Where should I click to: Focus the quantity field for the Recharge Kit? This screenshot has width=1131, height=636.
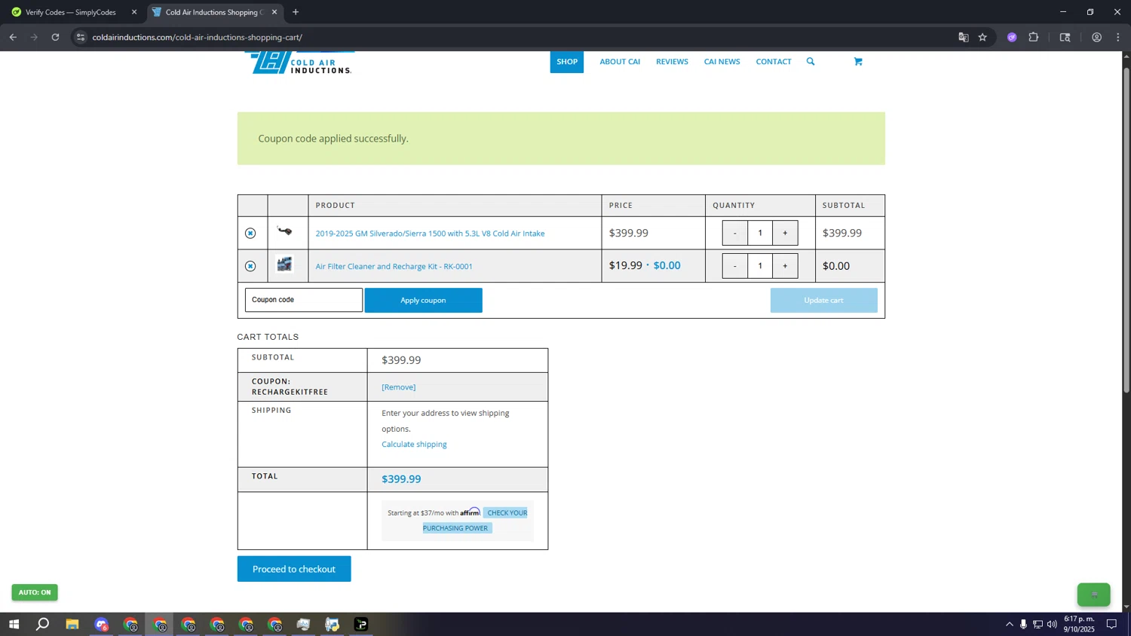point(760,266)
